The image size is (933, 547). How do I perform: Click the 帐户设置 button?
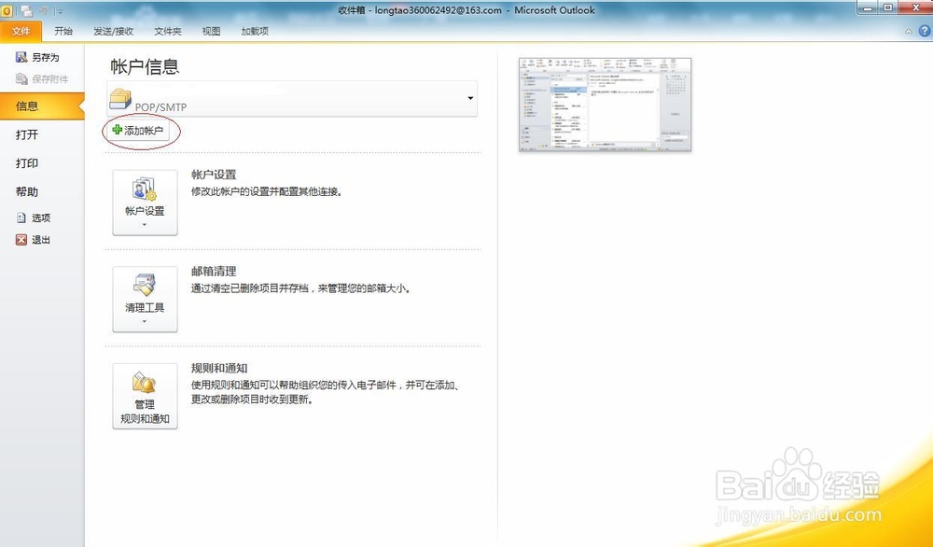[146, 203]
